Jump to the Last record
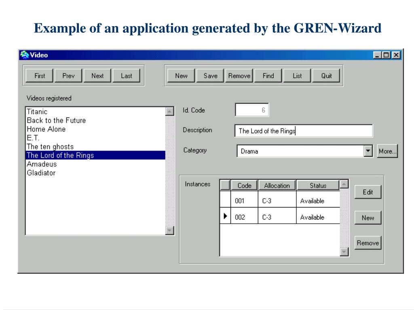The image size is (414, 310). click(x=127, y=76)
